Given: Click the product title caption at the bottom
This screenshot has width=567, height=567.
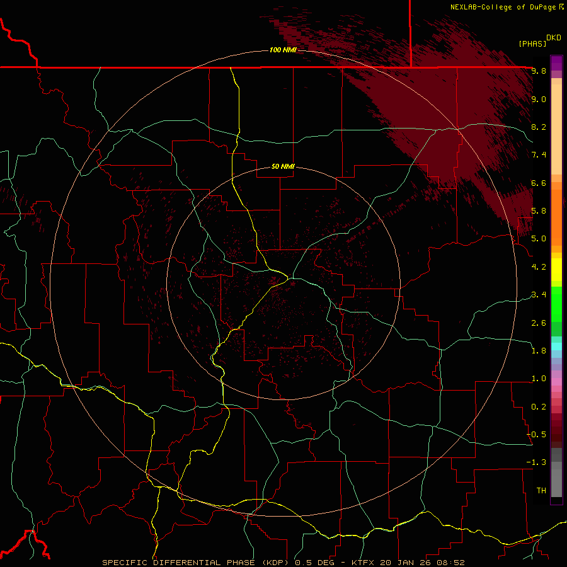Looking at the screenshot, I should (x=283, y=563).
